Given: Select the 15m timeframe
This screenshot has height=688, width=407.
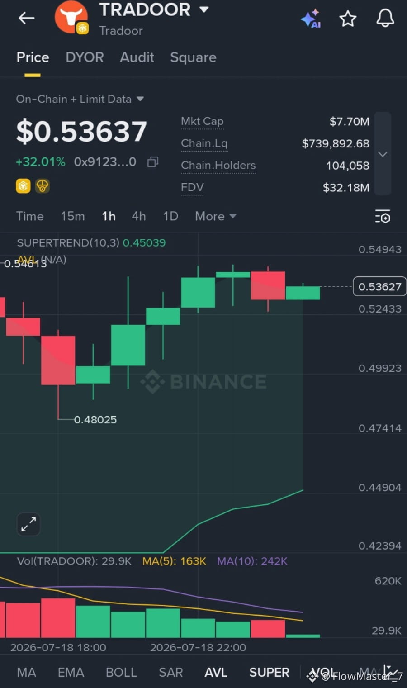Looking at the screenshot, I should tap(73, 216).
